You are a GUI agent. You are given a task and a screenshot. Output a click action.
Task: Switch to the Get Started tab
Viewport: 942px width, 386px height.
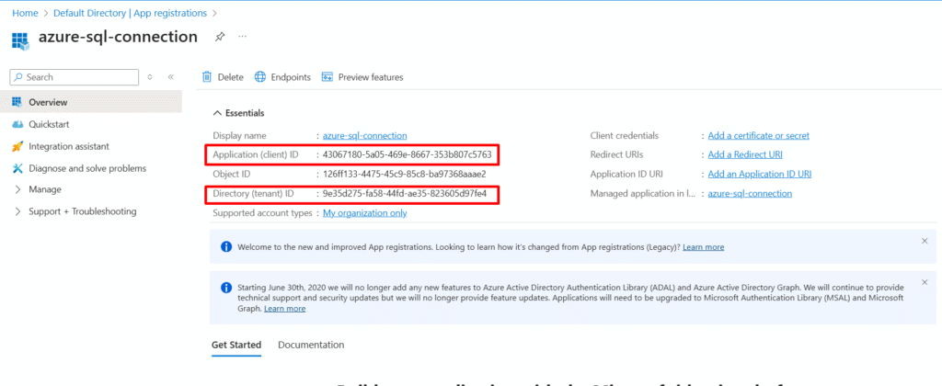[236, 346]
